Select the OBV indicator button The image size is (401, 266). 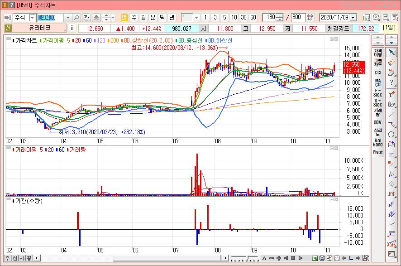[378, 122]
